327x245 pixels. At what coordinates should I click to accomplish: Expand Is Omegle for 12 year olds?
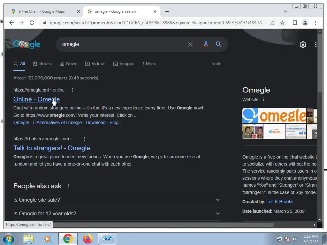click(x=117, y=214)
